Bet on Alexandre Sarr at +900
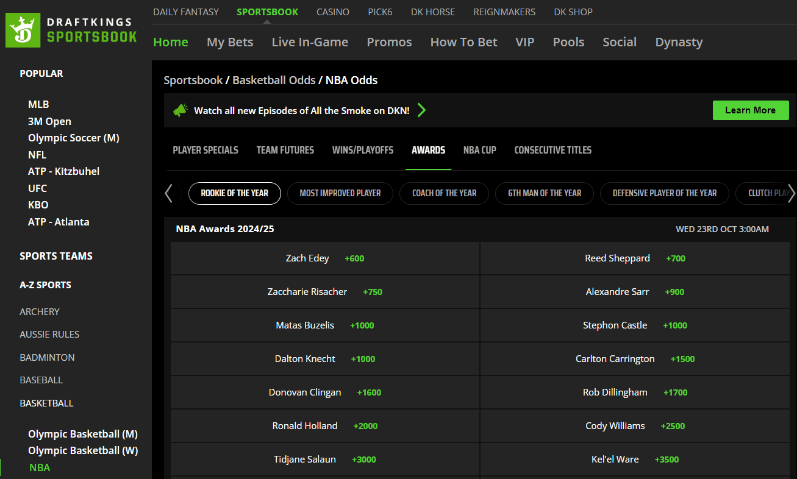 coord(635,292)
